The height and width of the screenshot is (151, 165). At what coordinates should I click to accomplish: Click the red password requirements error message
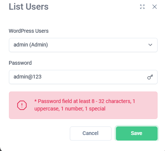coord(85,105)
